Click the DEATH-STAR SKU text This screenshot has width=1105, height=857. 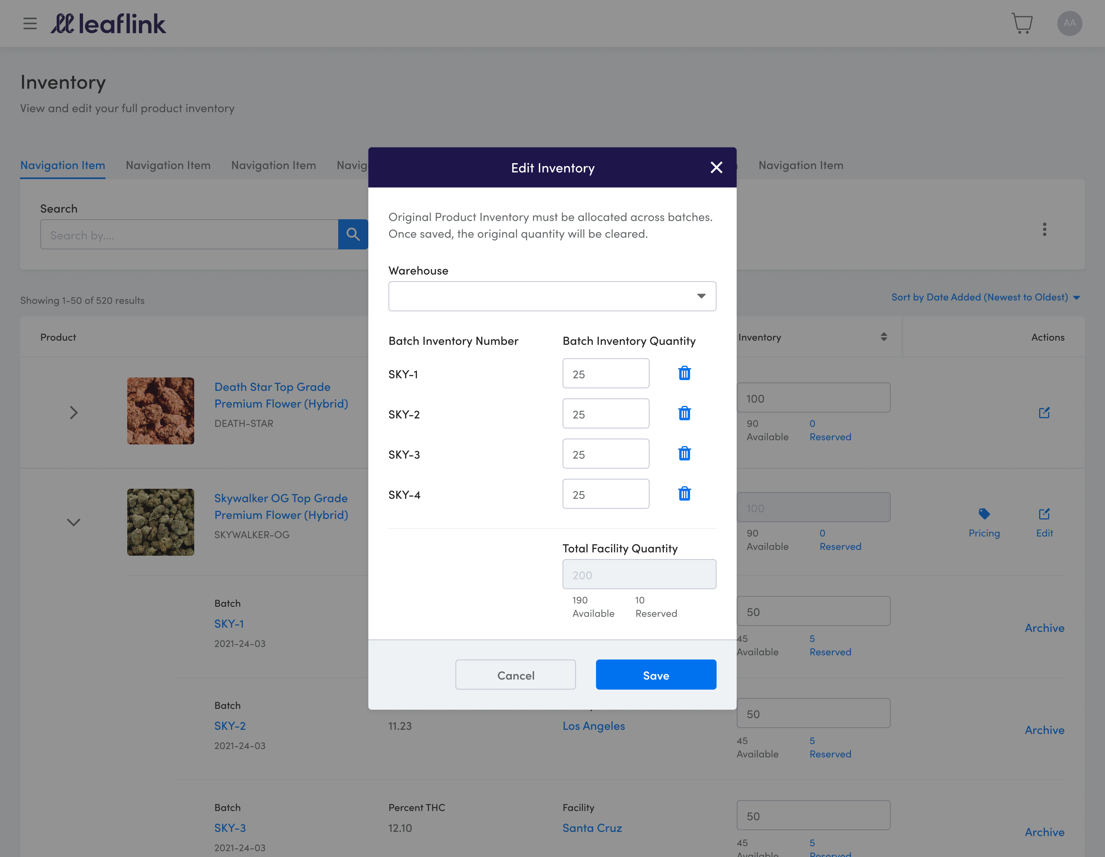tap(244, 423)
